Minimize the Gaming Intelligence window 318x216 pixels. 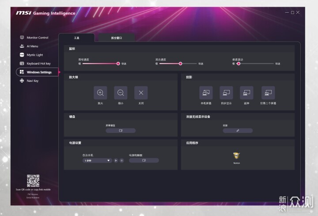click(x=287, y=12)
